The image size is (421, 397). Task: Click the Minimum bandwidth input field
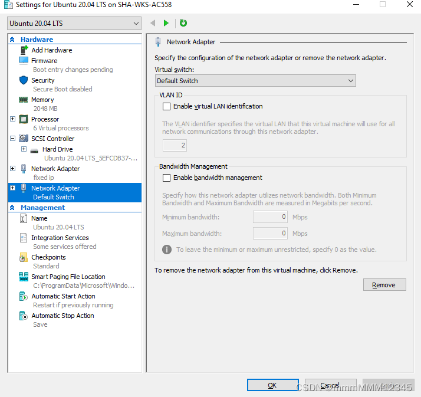click(x=270, y=216)
